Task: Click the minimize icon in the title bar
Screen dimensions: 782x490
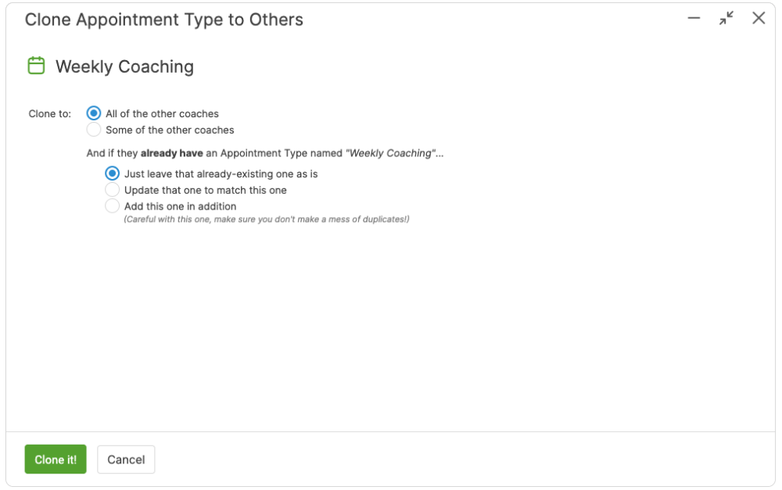Action: click(x=693, y=18)
